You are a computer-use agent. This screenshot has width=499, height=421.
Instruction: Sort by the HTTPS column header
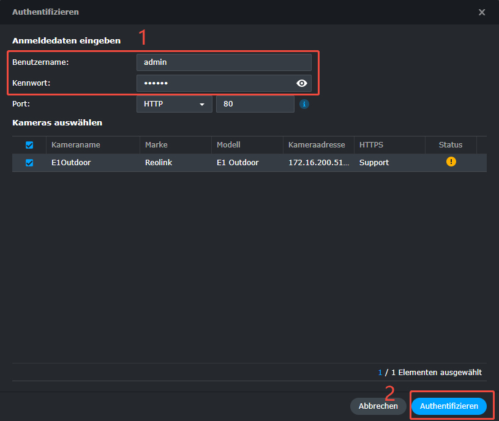coord(389,145)
